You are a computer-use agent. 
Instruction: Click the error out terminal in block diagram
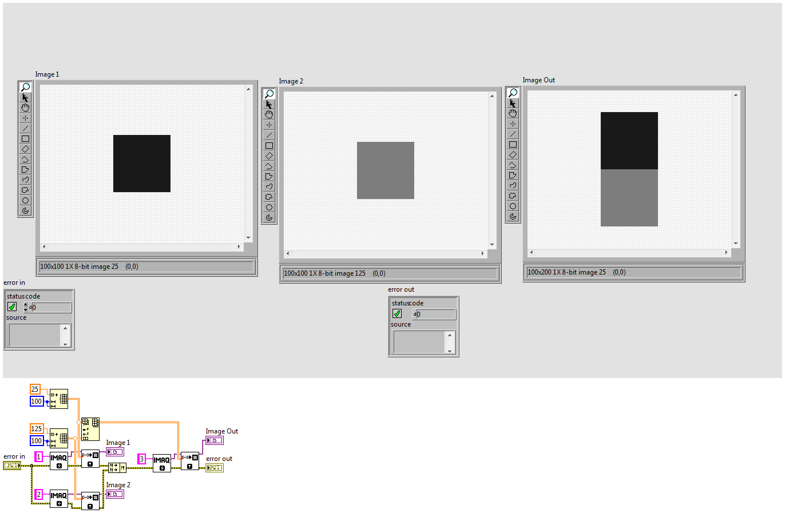(215, 468)
